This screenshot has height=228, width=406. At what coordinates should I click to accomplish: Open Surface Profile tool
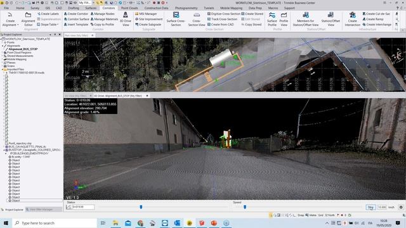[x=272, y=19]
